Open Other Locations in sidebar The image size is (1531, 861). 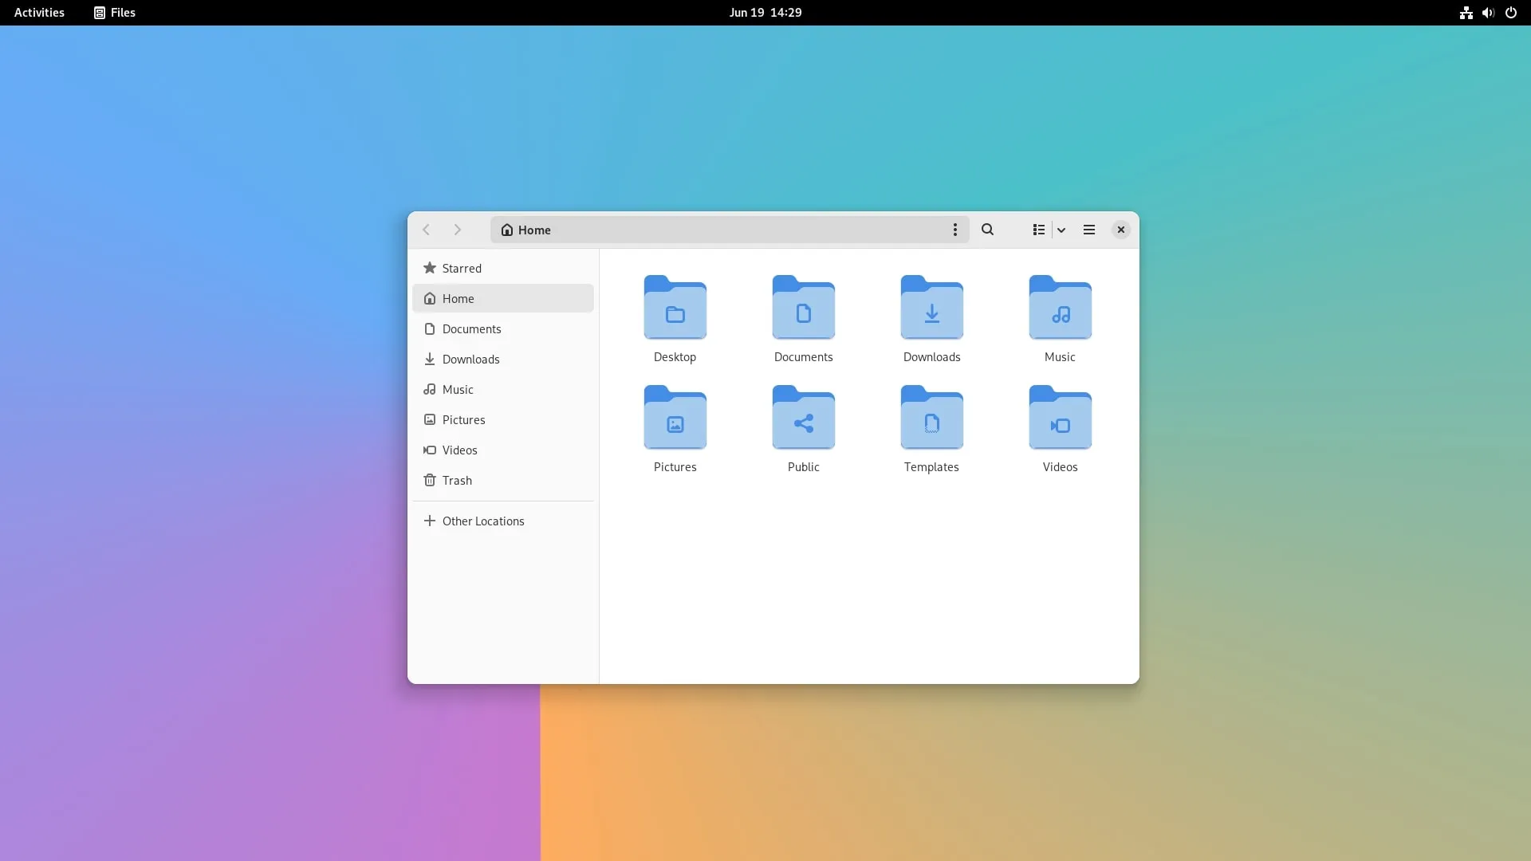click(x=482, y=521)
